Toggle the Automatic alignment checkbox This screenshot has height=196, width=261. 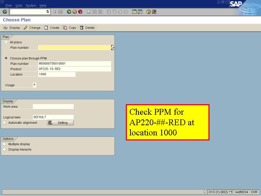pos(5,123)
